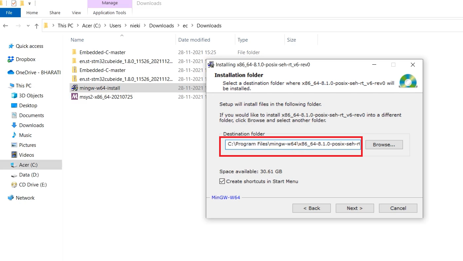Image resolution: width=463 pixels, height=261 pixels.
Task: Click the < Back button in installer
Action: click(312, 208)
